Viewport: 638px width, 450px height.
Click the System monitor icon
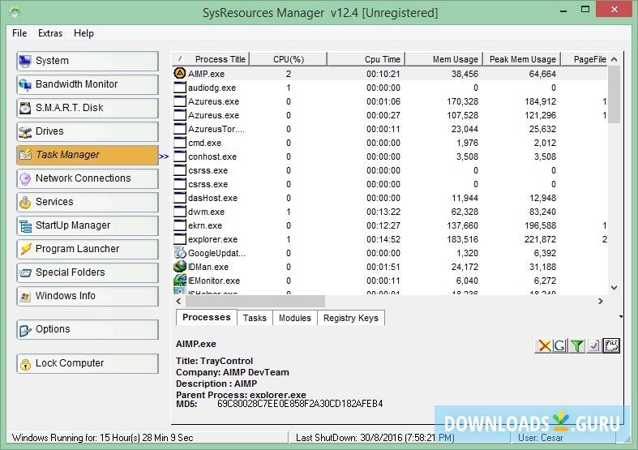tap(25, 61)
